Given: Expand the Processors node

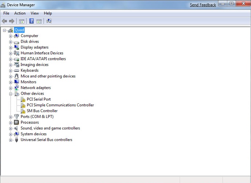Looking at the screenshot, I should [10, 123].
